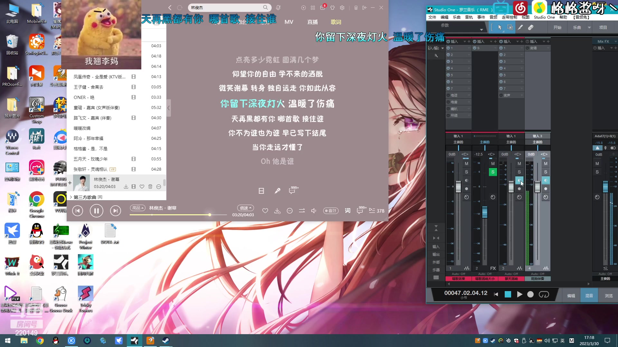Open the MV film icon under lyrics
This screenshot has height=347, width=618.
click(261, 191)
